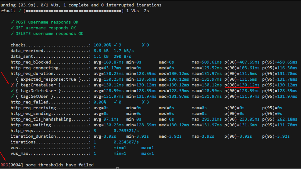Click the underlined CreateUser p(90)=130.12ms value
Image resolution: width=301 pixels, height=169 pixels.
pos(242,85)
